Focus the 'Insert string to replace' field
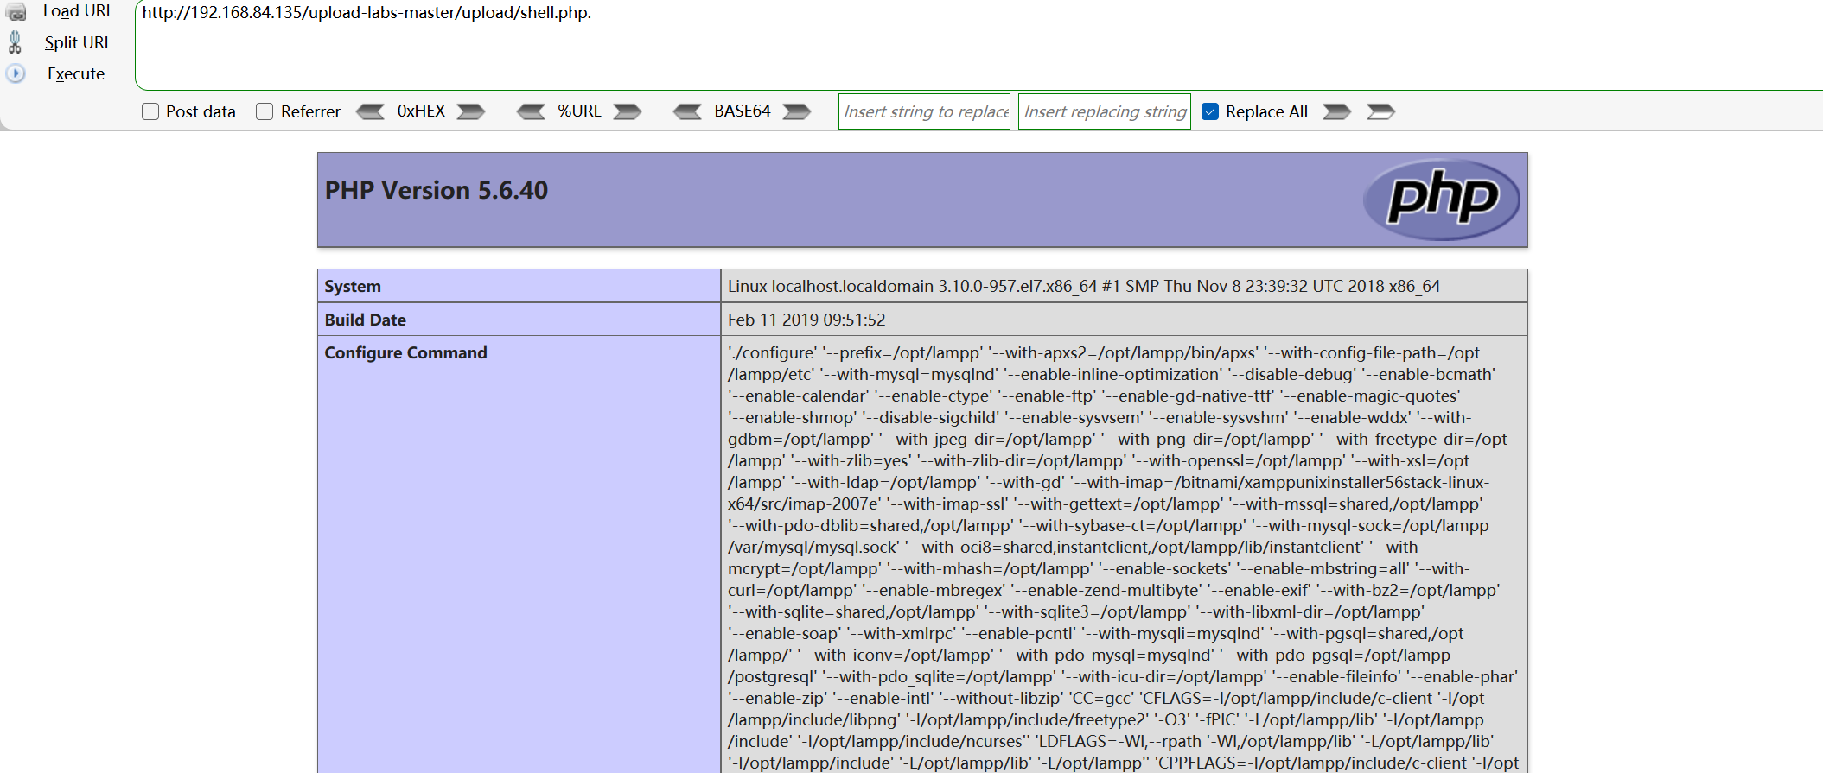 click(x=924, y=111)
